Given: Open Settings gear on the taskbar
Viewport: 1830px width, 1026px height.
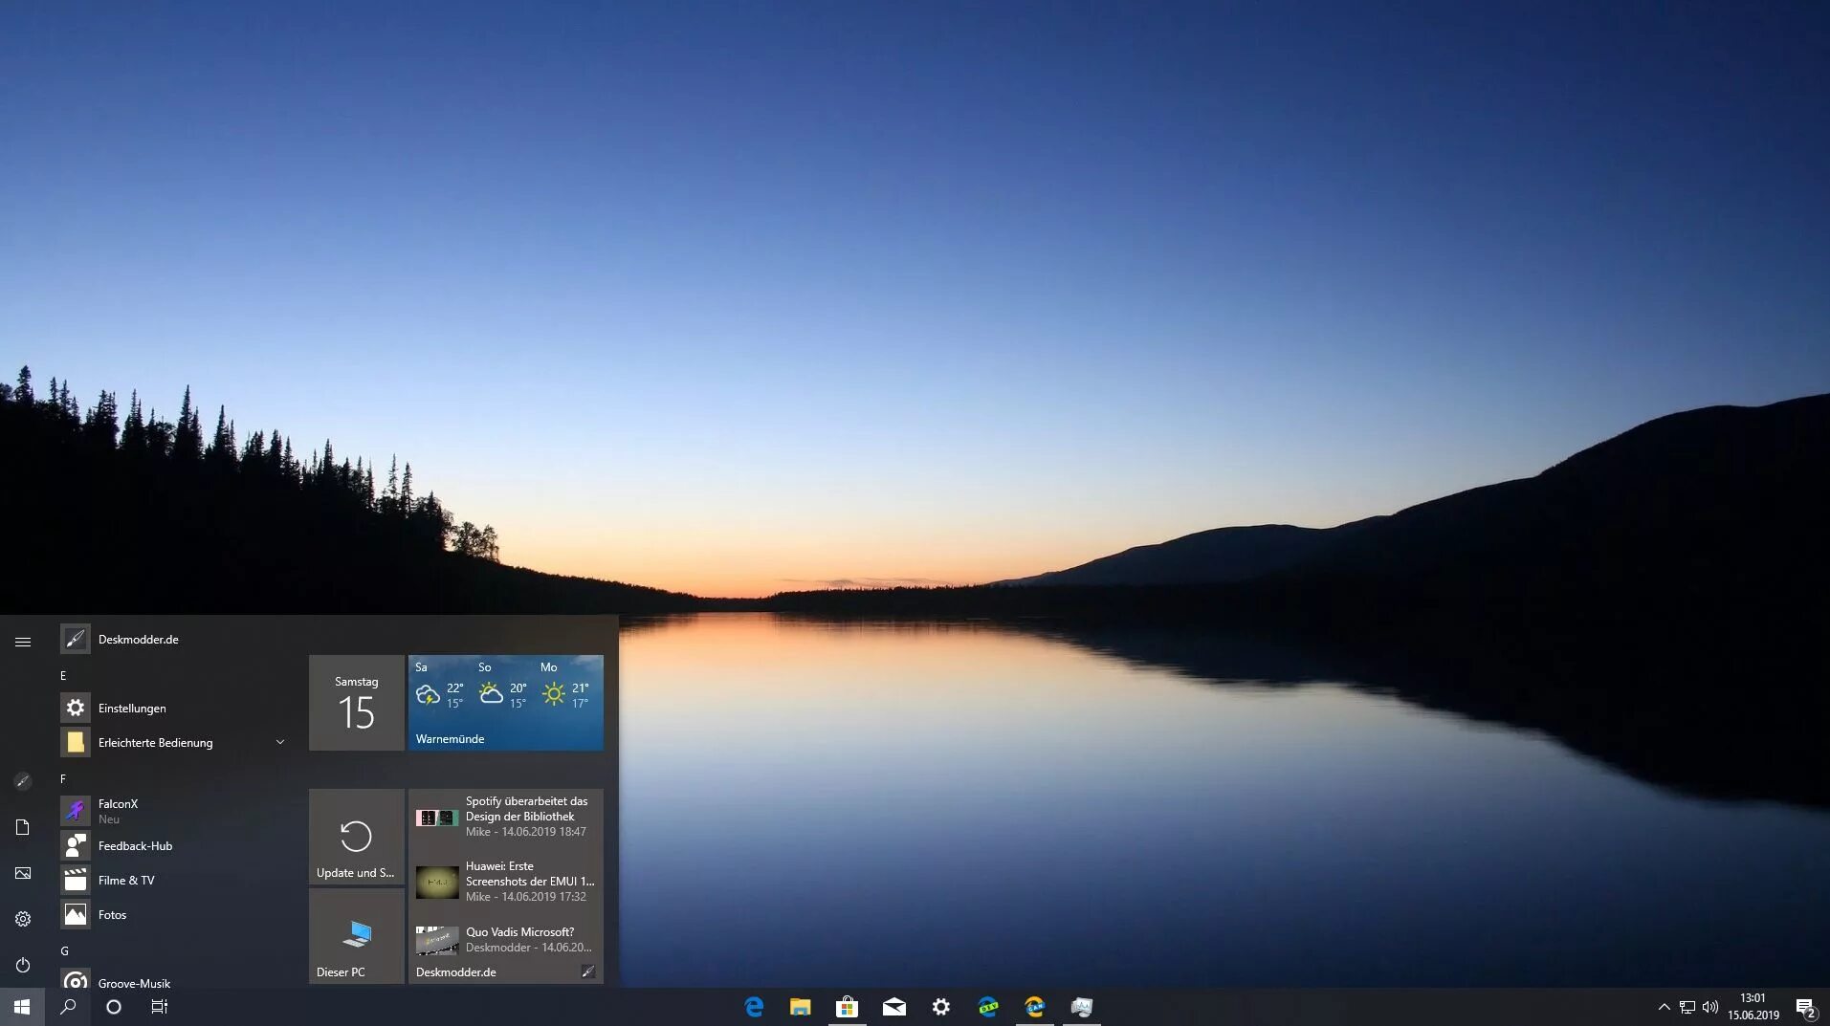Looking at the screenshot, I should tap(941, 1007).
